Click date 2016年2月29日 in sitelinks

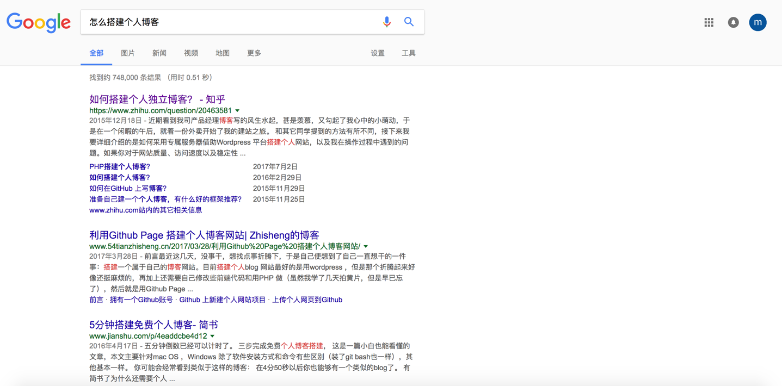pyautogui.click(x=278, y=178)
